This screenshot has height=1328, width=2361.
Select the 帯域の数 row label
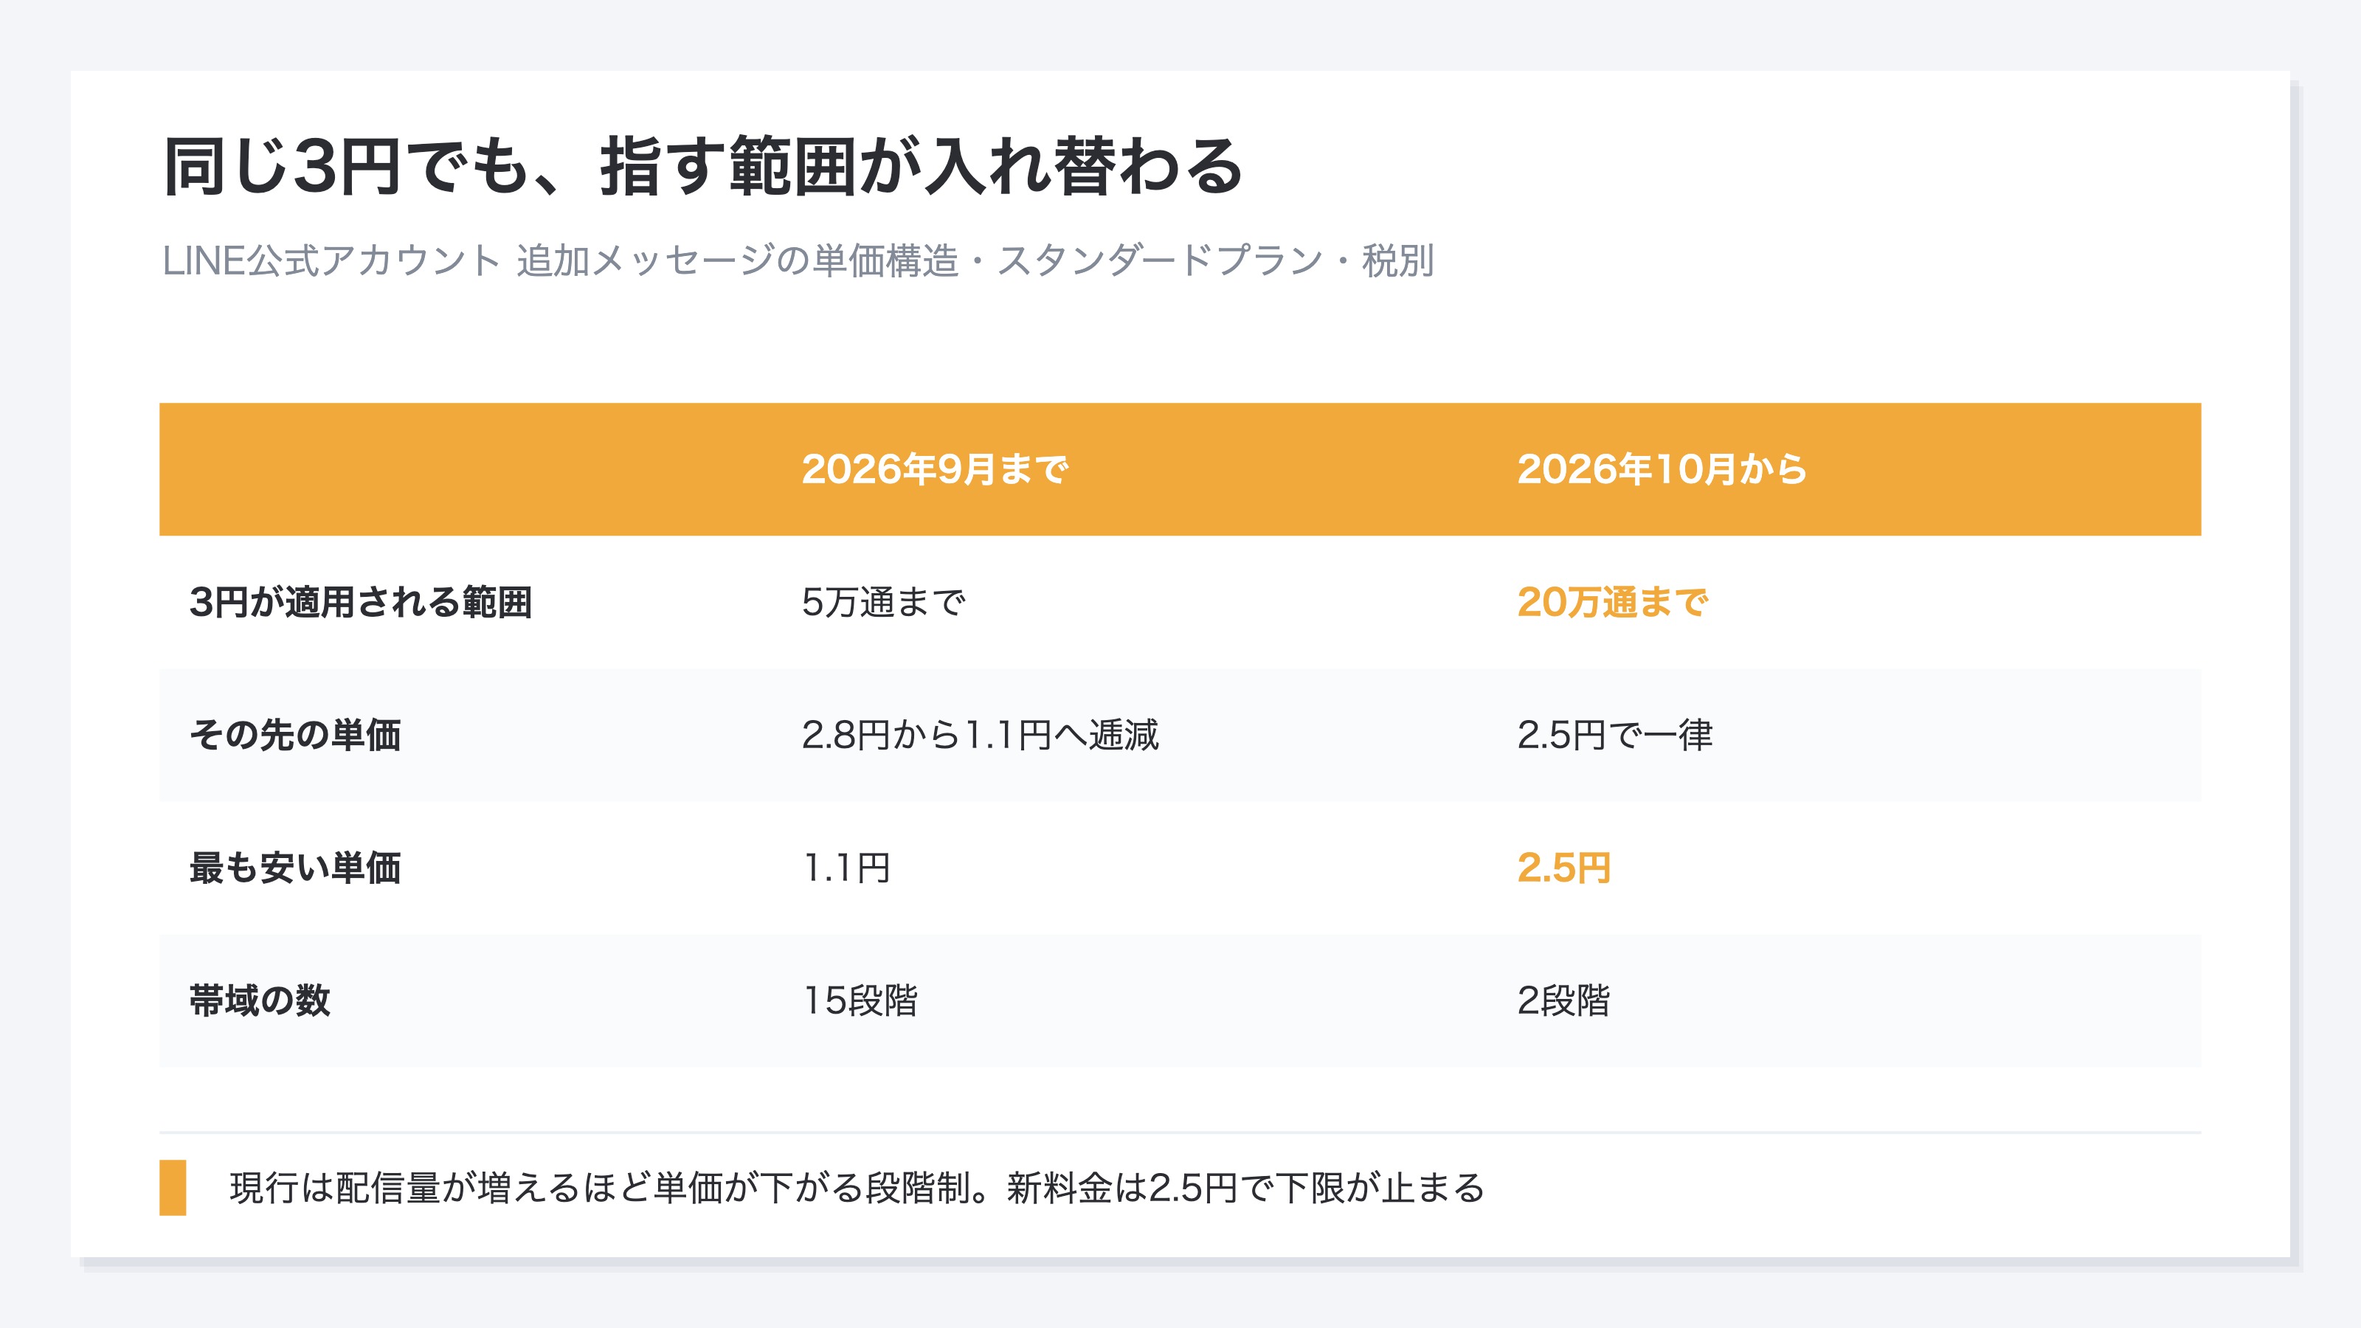(x=260, y=1001)
